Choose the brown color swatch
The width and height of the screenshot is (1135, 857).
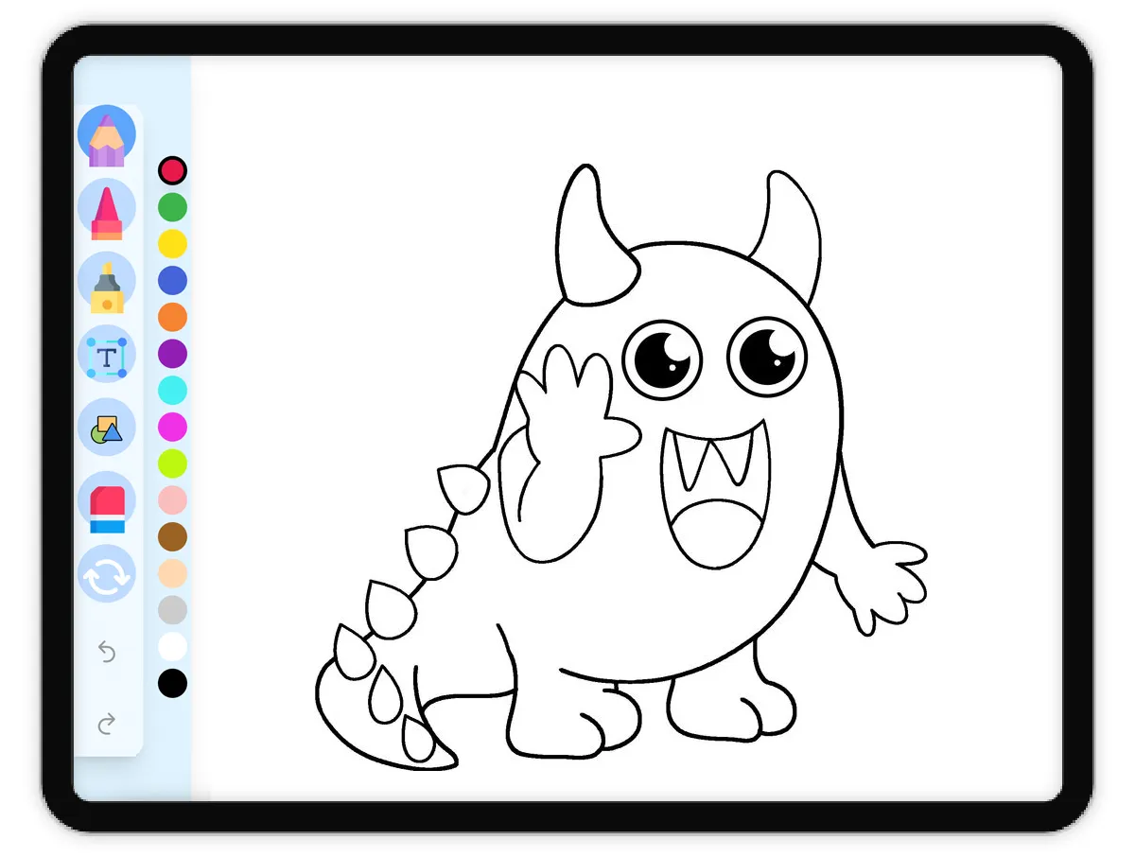[172, 536]
